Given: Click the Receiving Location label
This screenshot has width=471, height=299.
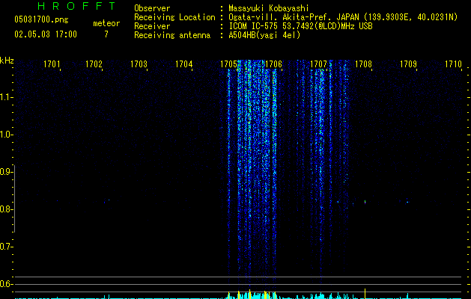Looking at the screenshot, I should (x=174, y=17).
